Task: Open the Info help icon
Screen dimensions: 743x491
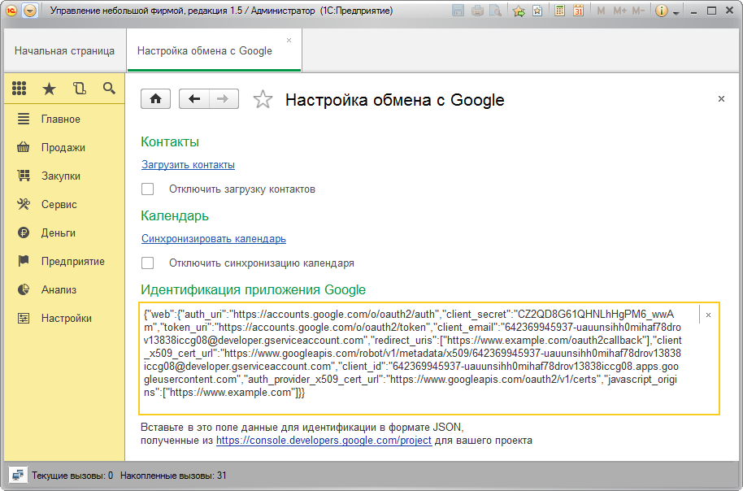Action: (662, 11)
